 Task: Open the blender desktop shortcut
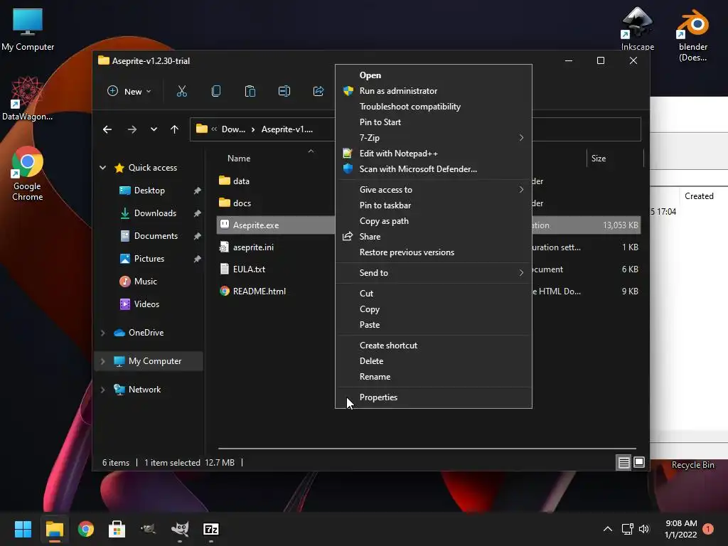click(x=692, y=36)
